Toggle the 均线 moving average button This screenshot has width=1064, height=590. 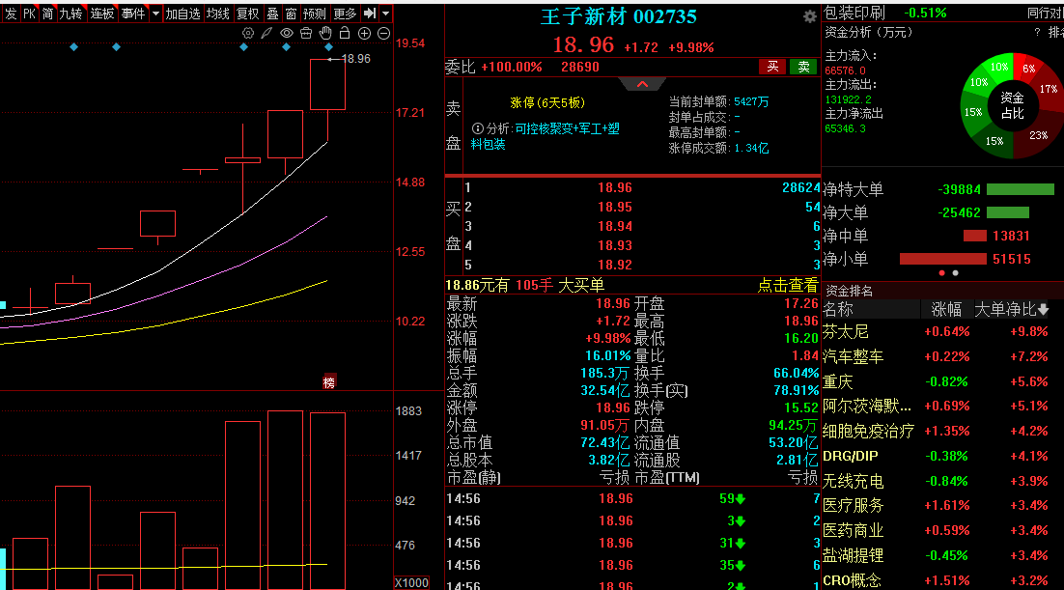(x=218, y=14)
